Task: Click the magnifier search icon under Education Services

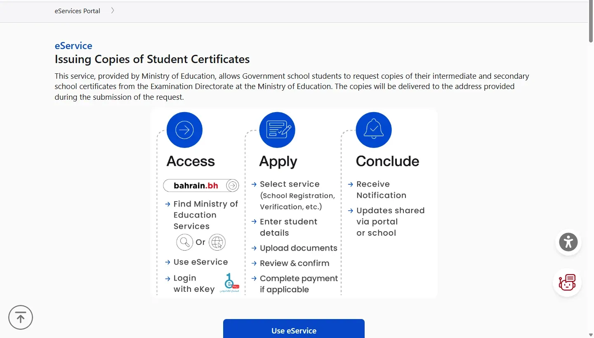Action: tap(184, 242)
